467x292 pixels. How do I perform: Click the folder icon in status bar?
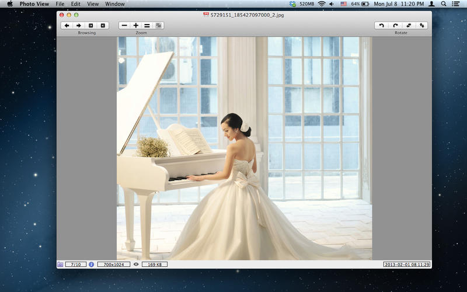[60, 265]
